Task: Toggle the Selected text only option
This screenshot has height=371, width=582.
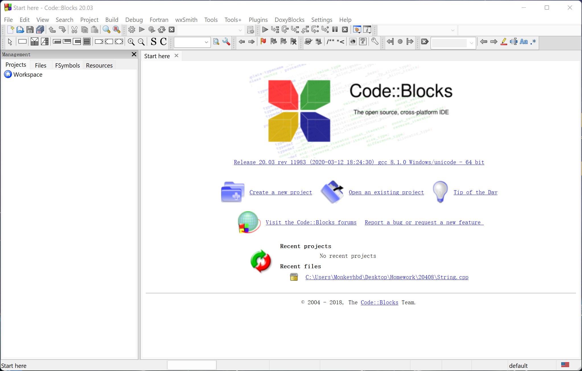Action: [514, 42]
